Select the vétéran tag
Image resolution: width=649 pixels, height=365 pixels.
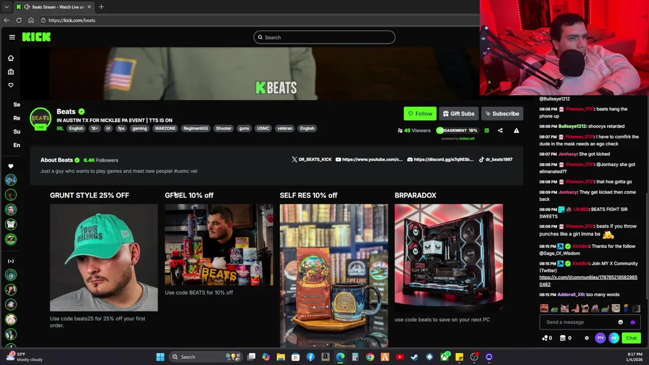pos(284,128)
